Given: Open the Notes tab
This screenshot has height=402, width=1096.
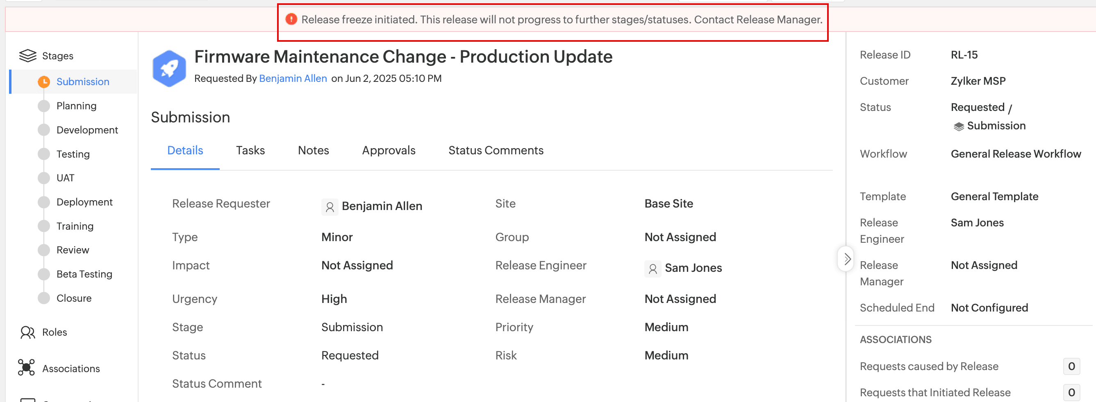Looking at the screenshot, I should [313, 150].
